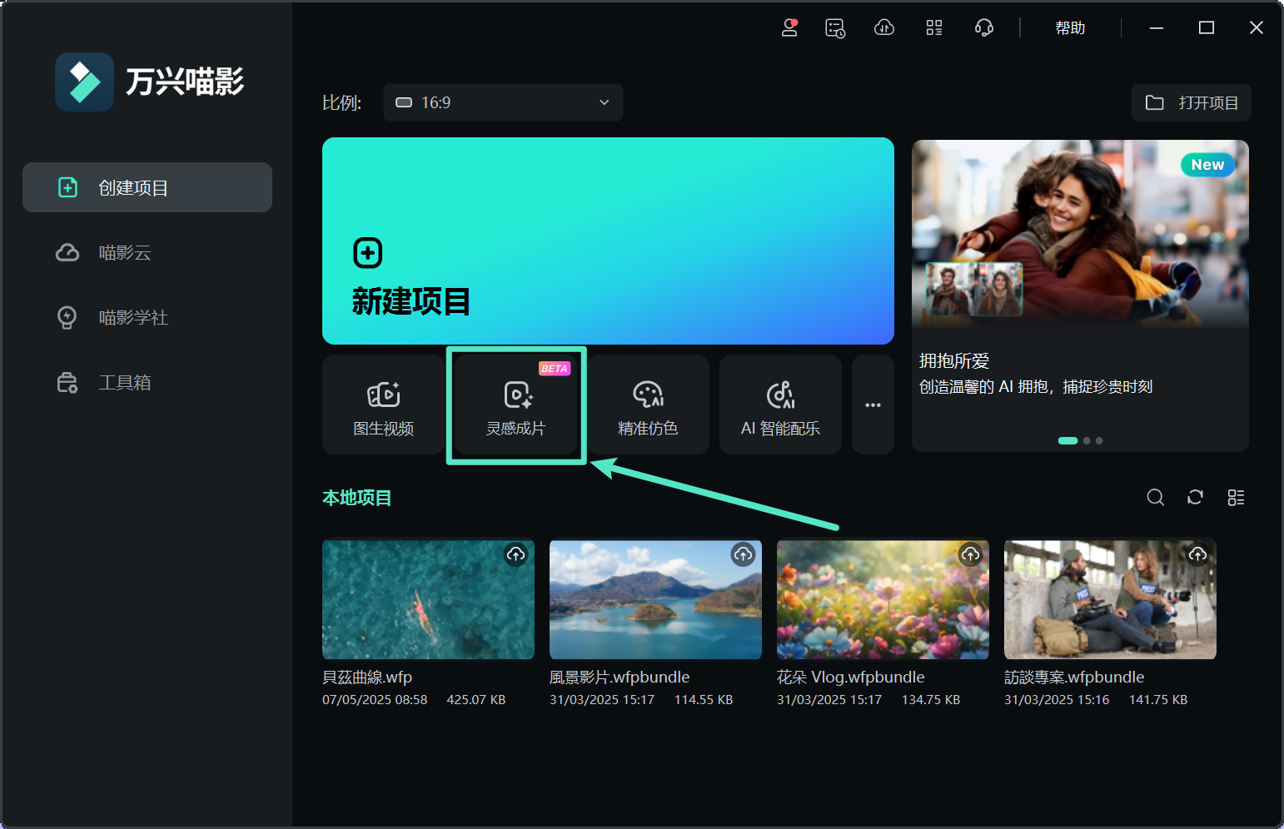Open the 16:9 aspect ratio dropdown
Image resolution: width=1284 pixels, height=829 pixels.
tap(503, 102)
